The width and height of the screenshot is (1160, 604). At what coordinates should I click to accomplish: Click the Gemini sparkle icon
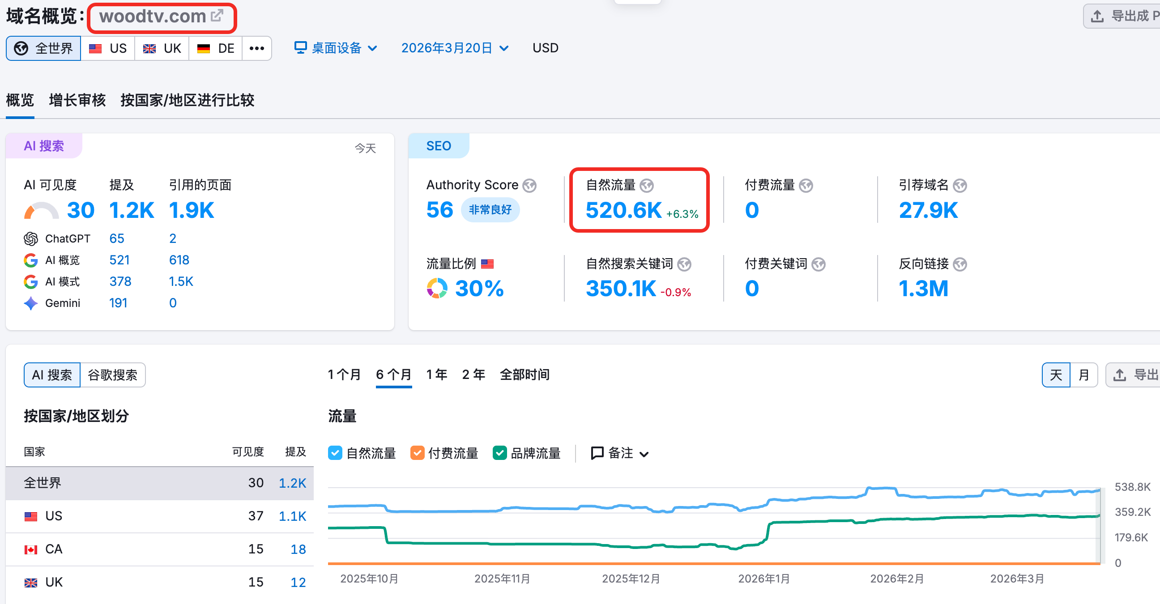point(30,303)
